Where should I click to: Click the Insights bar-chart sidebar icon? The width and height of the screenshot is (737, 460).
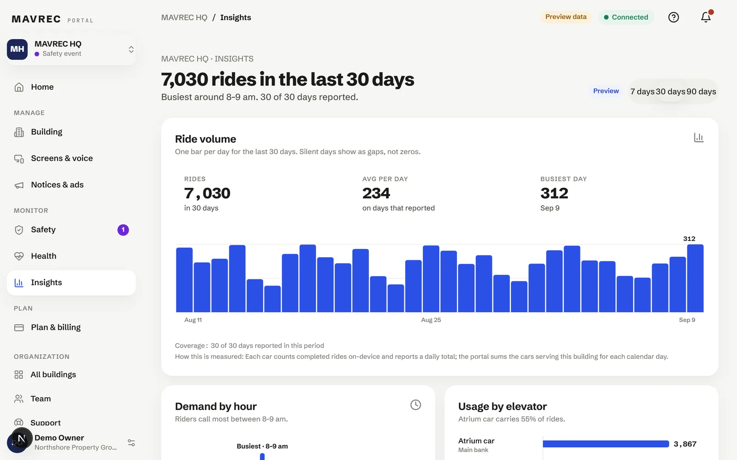[19, 282]
